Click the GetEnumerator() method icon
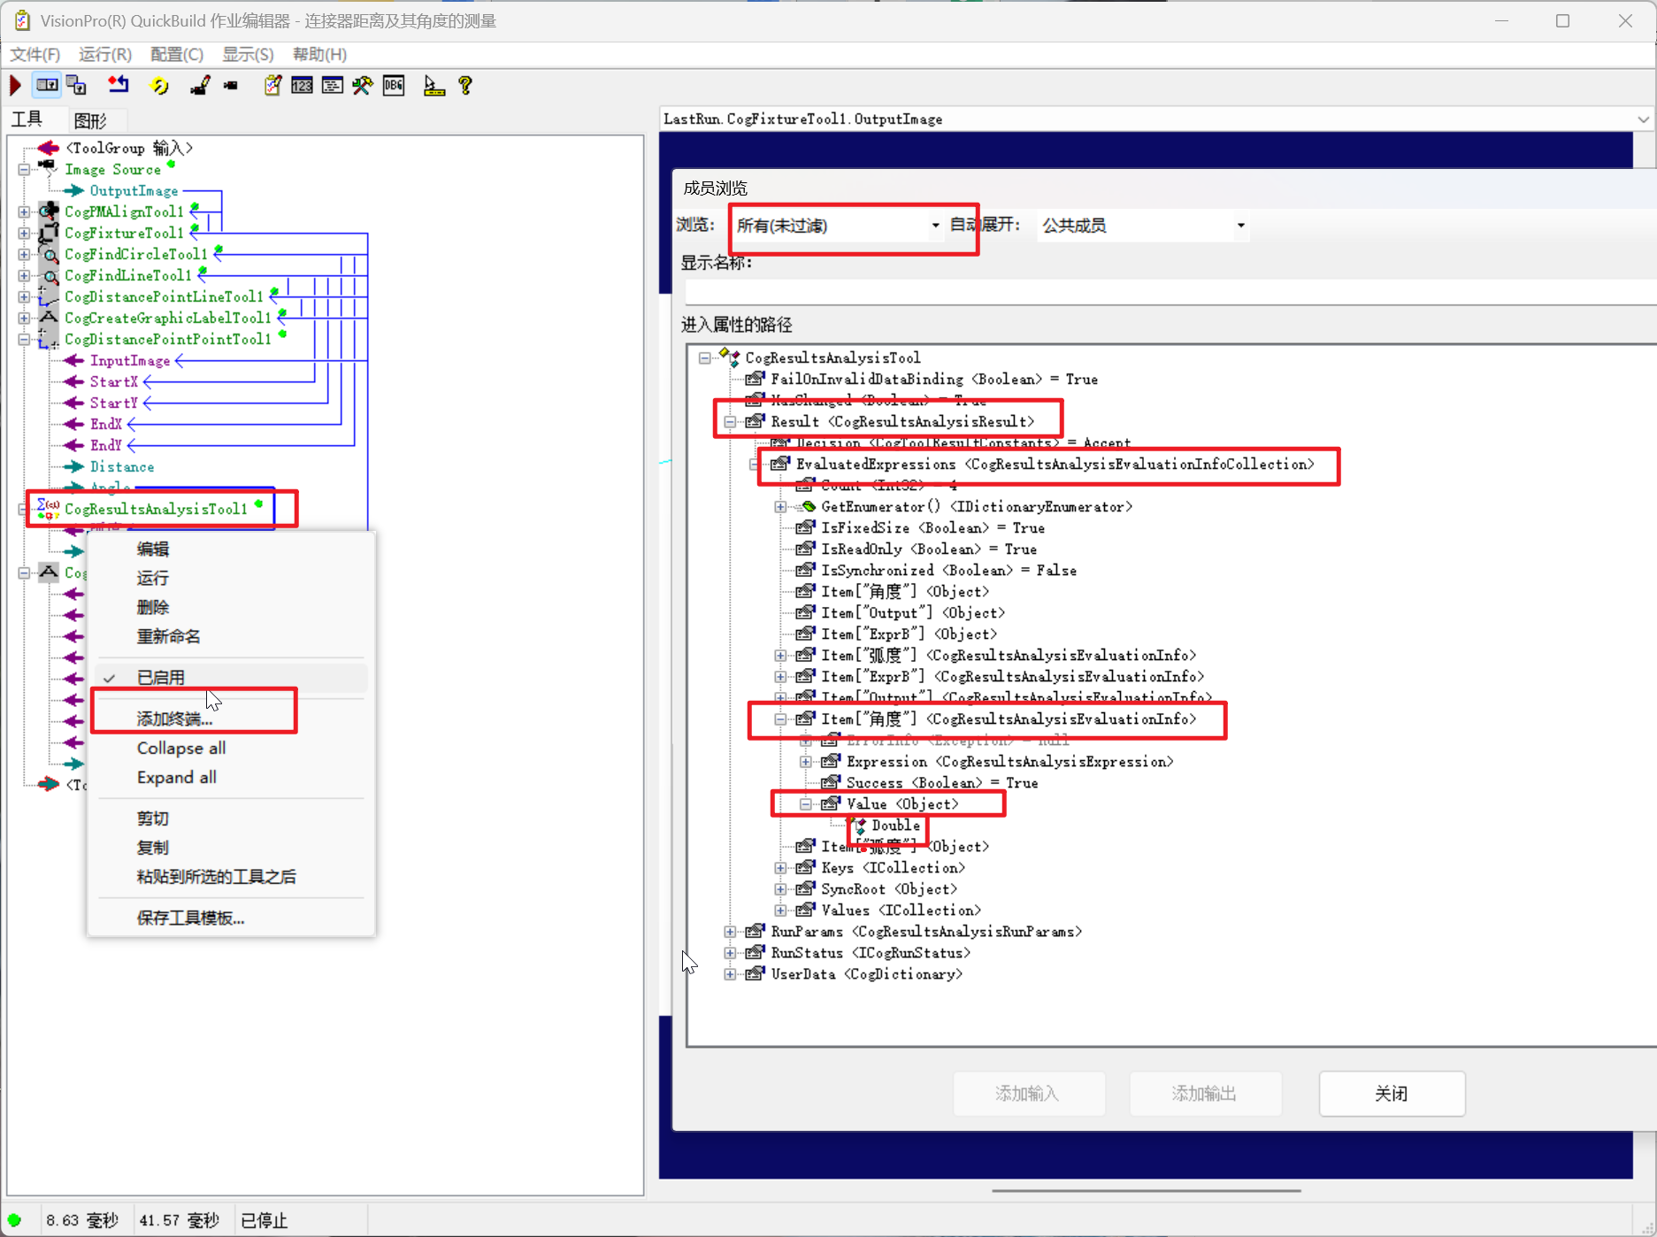Viewport: 1657px width, 1237px height. coord(805,507)
